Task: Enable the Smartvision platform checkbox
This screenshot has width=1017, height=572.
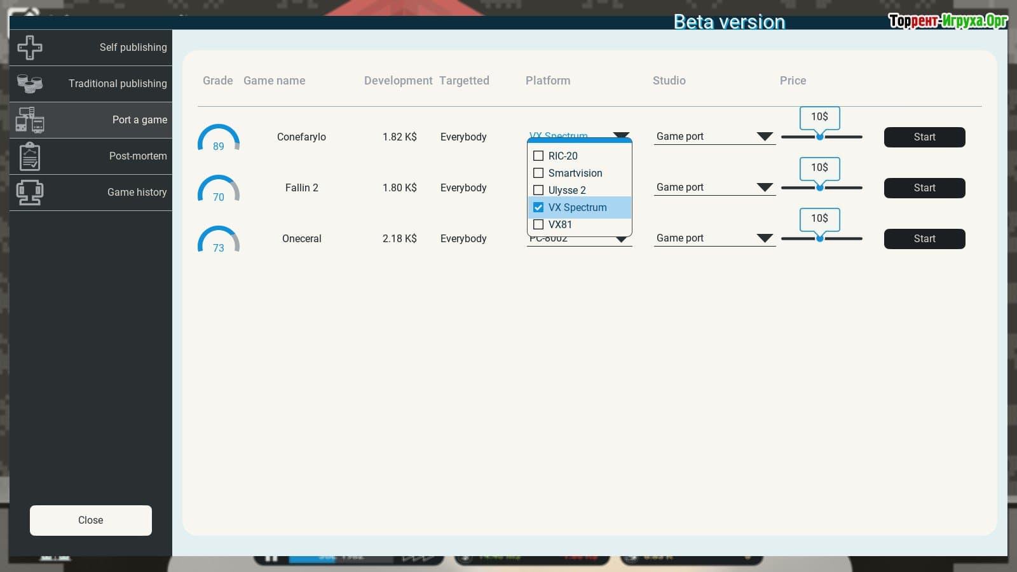Action: point(538,173)
